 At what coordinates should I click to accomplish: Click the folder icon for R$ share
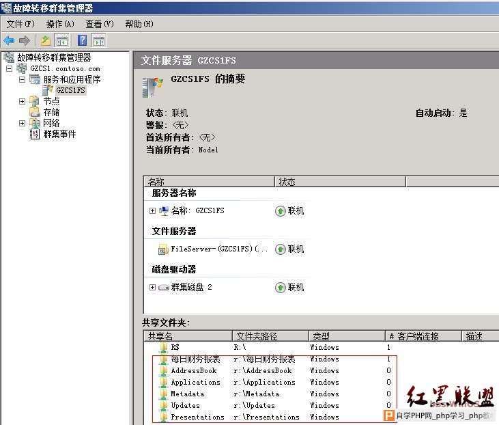[x=164, y=347]
